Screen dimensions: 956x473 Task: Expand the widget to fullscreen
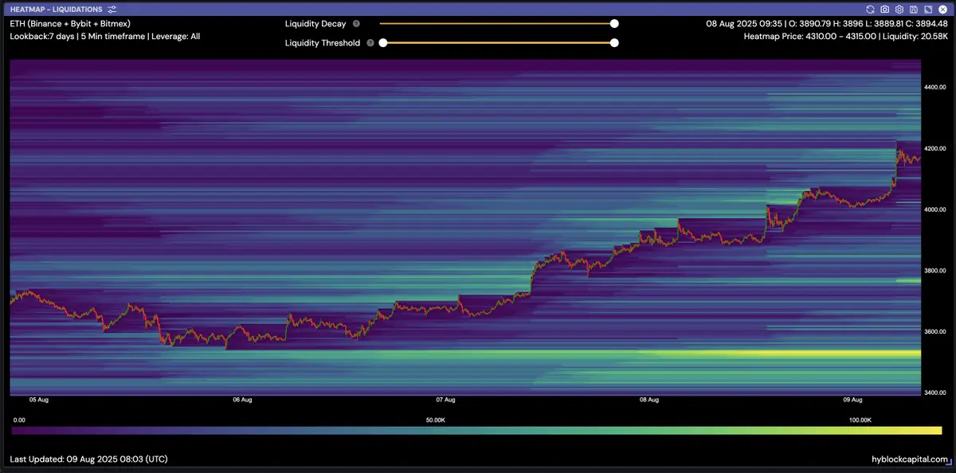point(927,9)
